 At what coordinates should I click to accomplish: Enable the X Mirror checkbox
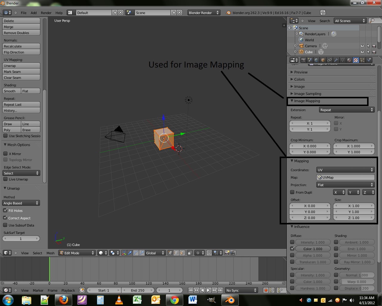tap(5, 154)
